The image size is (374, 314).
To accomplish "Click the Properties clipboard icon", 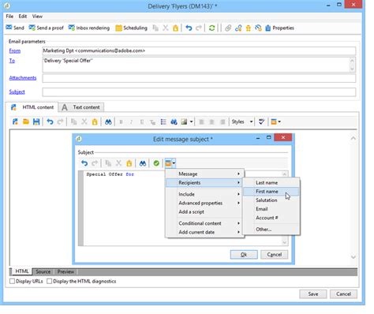I will [268, 28].
